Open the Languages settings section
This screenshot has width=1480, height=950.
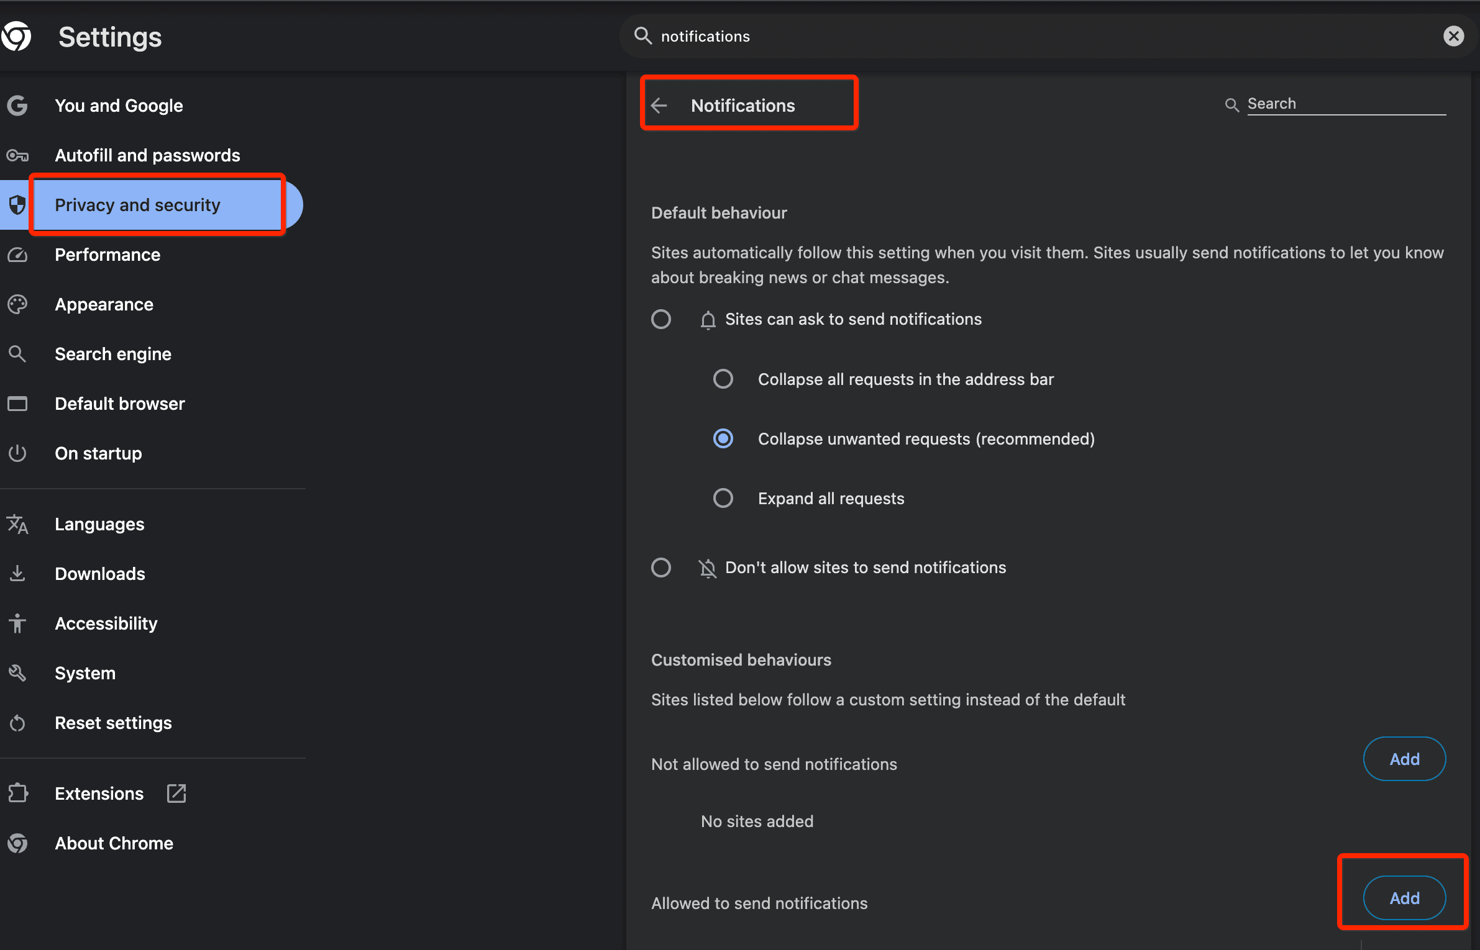click(x=99, y=524)
